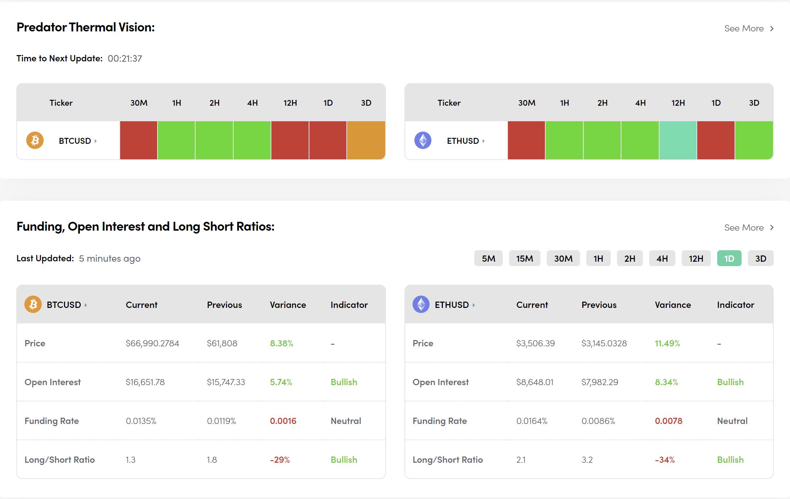The height and width of the screenshot is (499, 790).
Task: Choose the 3D timeframe button
Action: click(x=760, y=258)
